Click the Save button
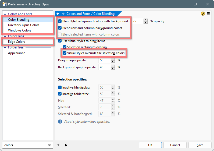This screenshot has width=214, height=151. point(200,145)
